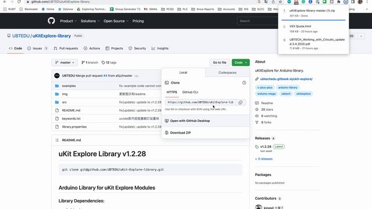View 8 forks link
Viewport: 372px width, 209px height.
(263, 122)
